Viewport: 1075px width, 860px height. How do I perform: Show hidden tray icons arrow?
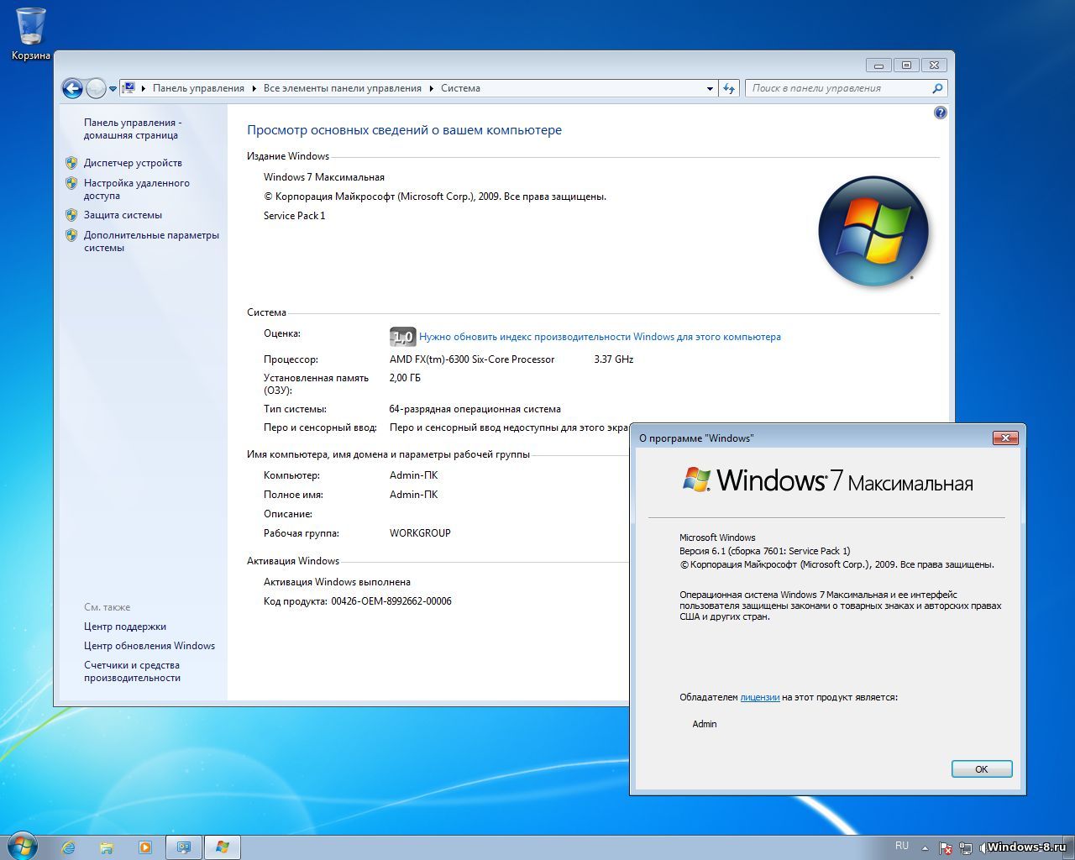pos(925,848)
